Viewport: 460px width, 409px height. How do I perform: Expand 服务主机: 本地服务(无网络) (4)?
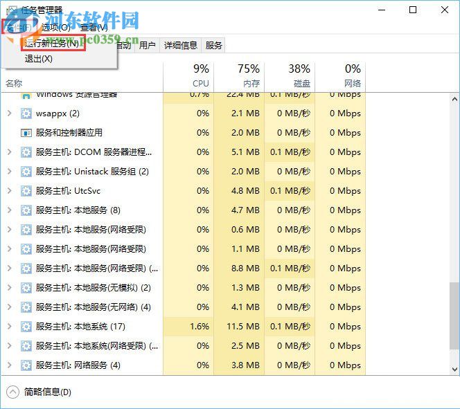(10, 307)
